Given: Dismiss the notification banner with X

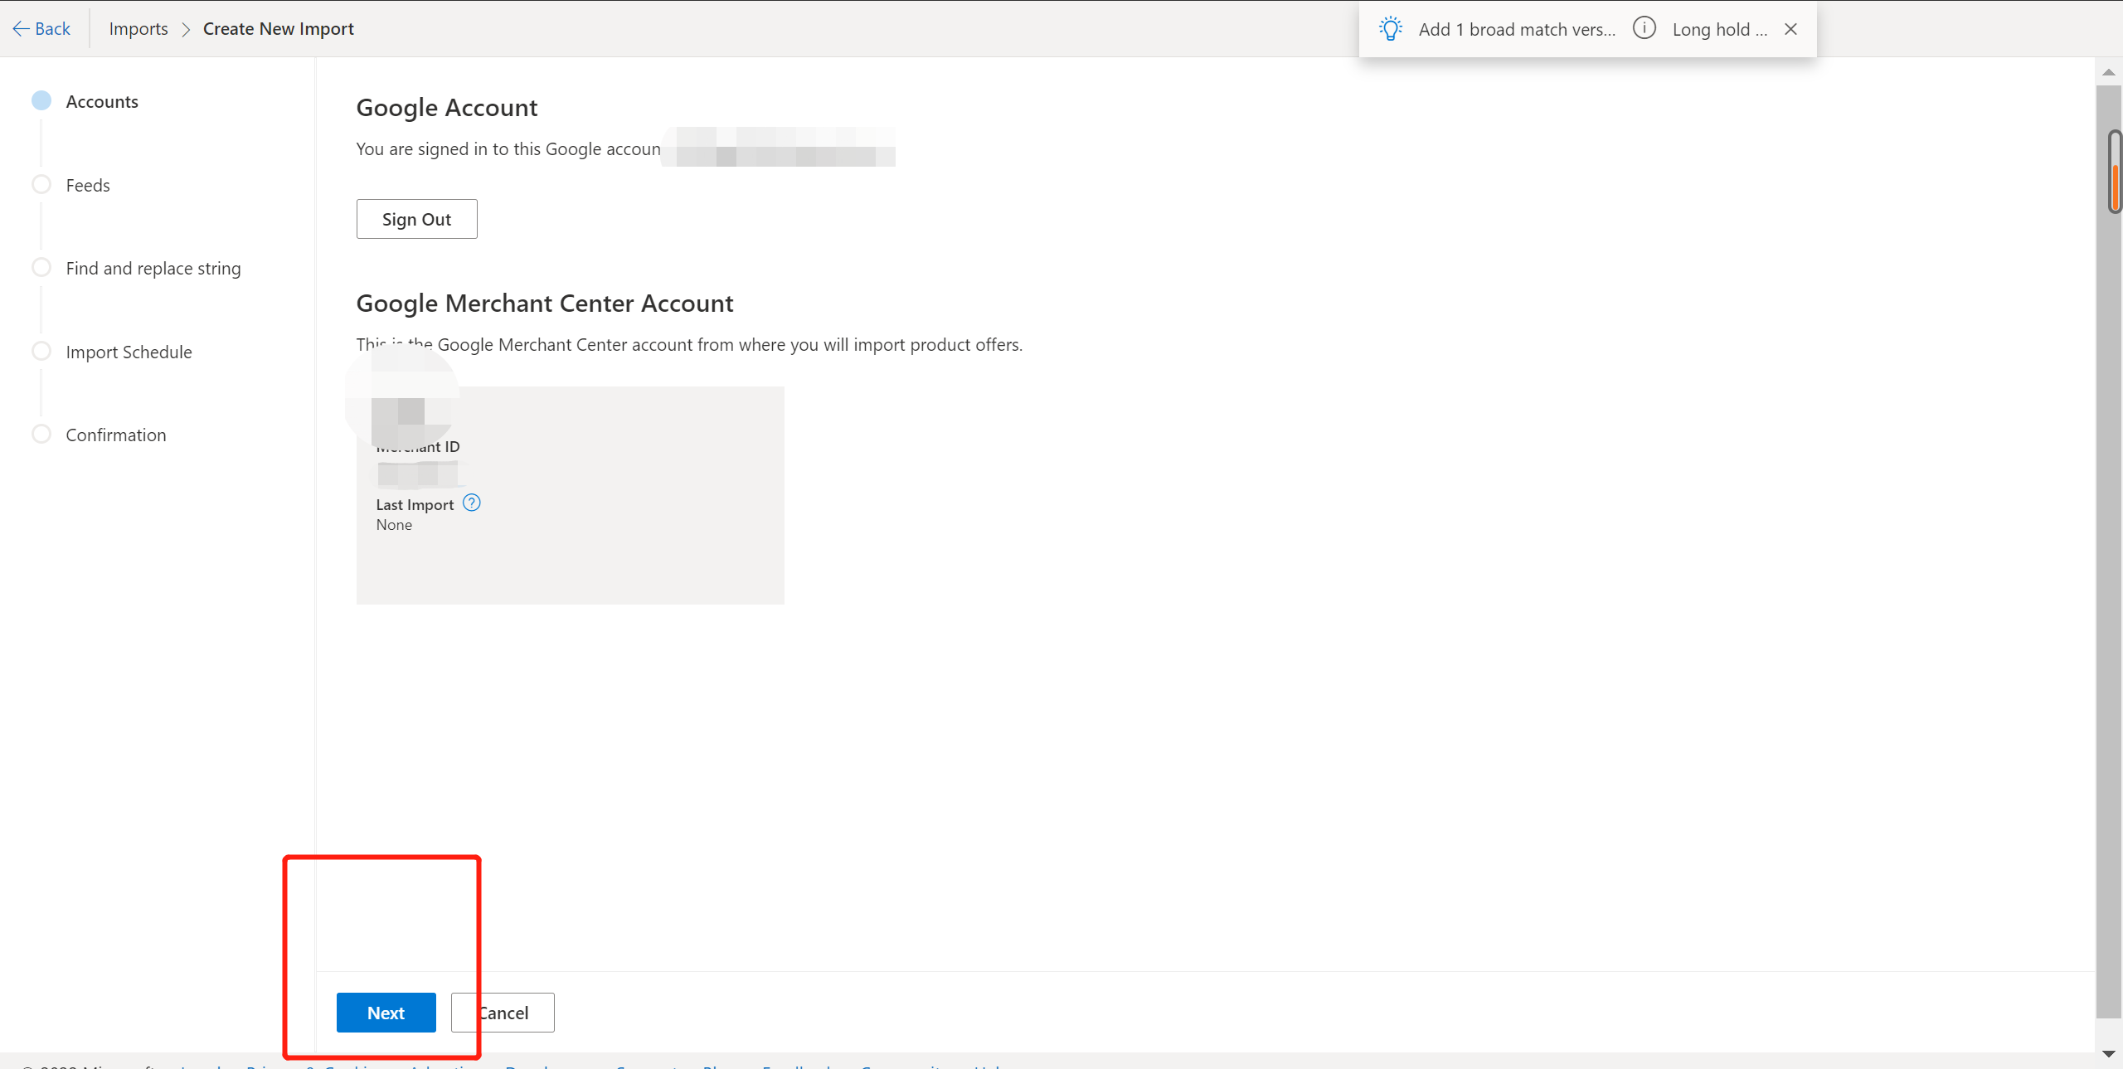Looking at the screenshot, I should pos(1790,29).
